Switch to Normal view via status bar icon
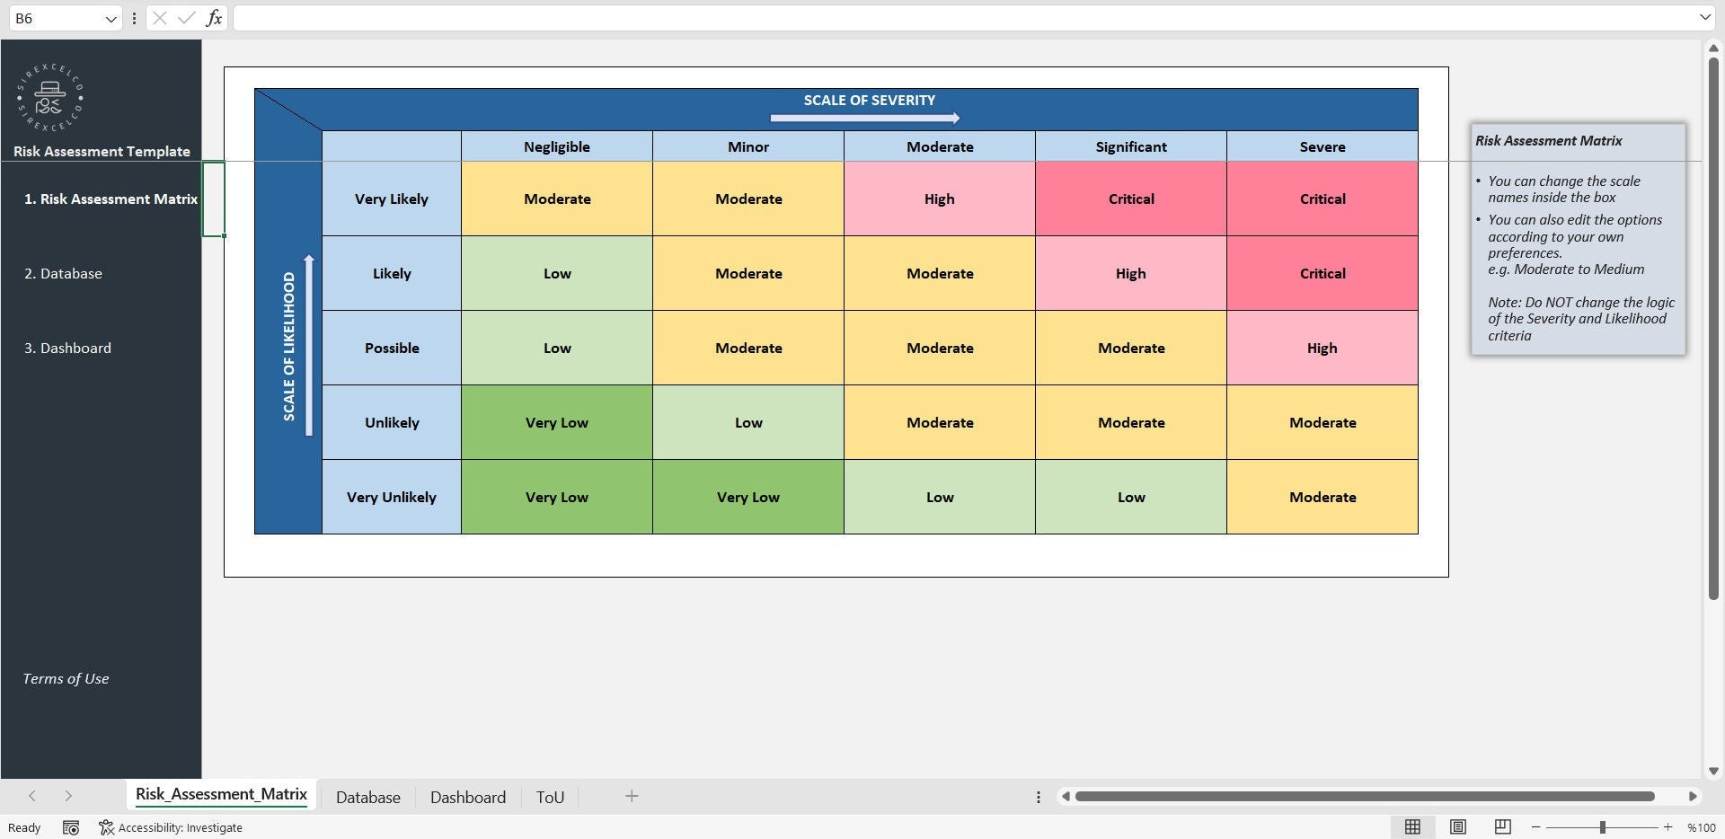Image resolution: width=1725 pixels, height=839 pixels. [1413, 827]
